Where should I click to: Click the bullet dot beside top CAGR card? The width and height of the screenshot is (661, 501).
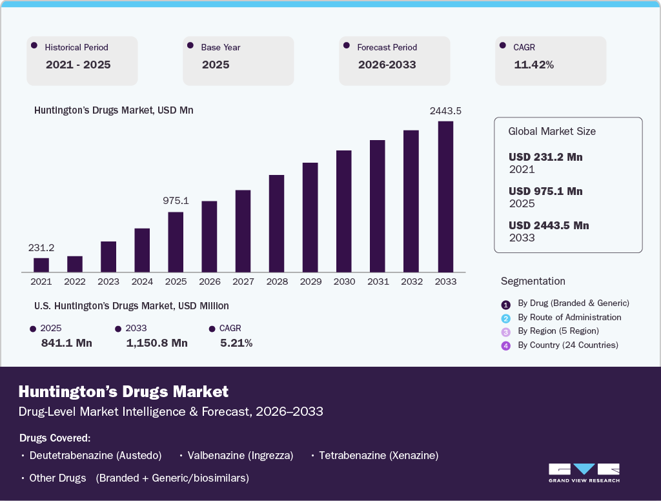coord(502,45)
